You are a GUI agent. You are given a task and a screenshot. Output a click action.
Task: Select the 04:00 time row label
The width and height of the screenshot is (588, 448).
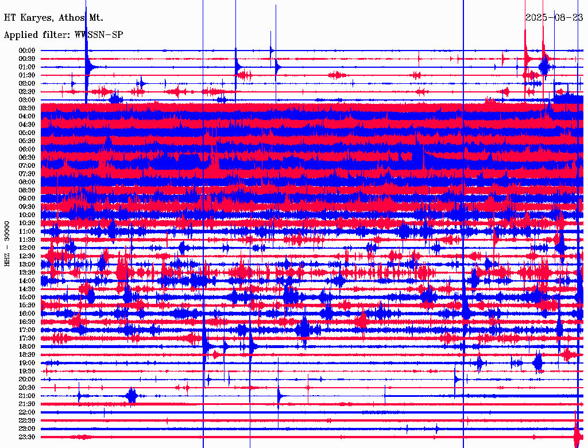click(27, 117)
